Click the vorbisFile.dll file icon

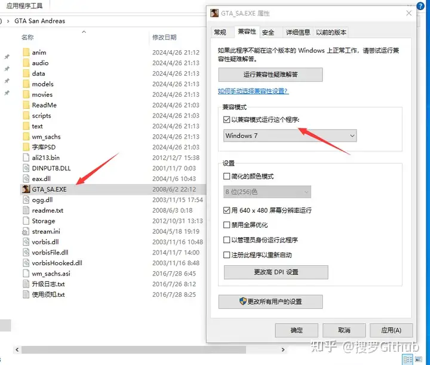coord(26,252)
